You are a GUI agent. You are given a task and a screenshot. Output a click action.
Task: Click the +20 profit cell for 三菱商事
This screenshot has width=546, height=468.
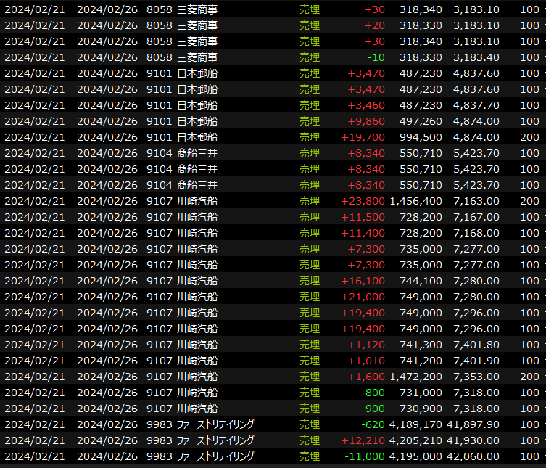[375, 25]
